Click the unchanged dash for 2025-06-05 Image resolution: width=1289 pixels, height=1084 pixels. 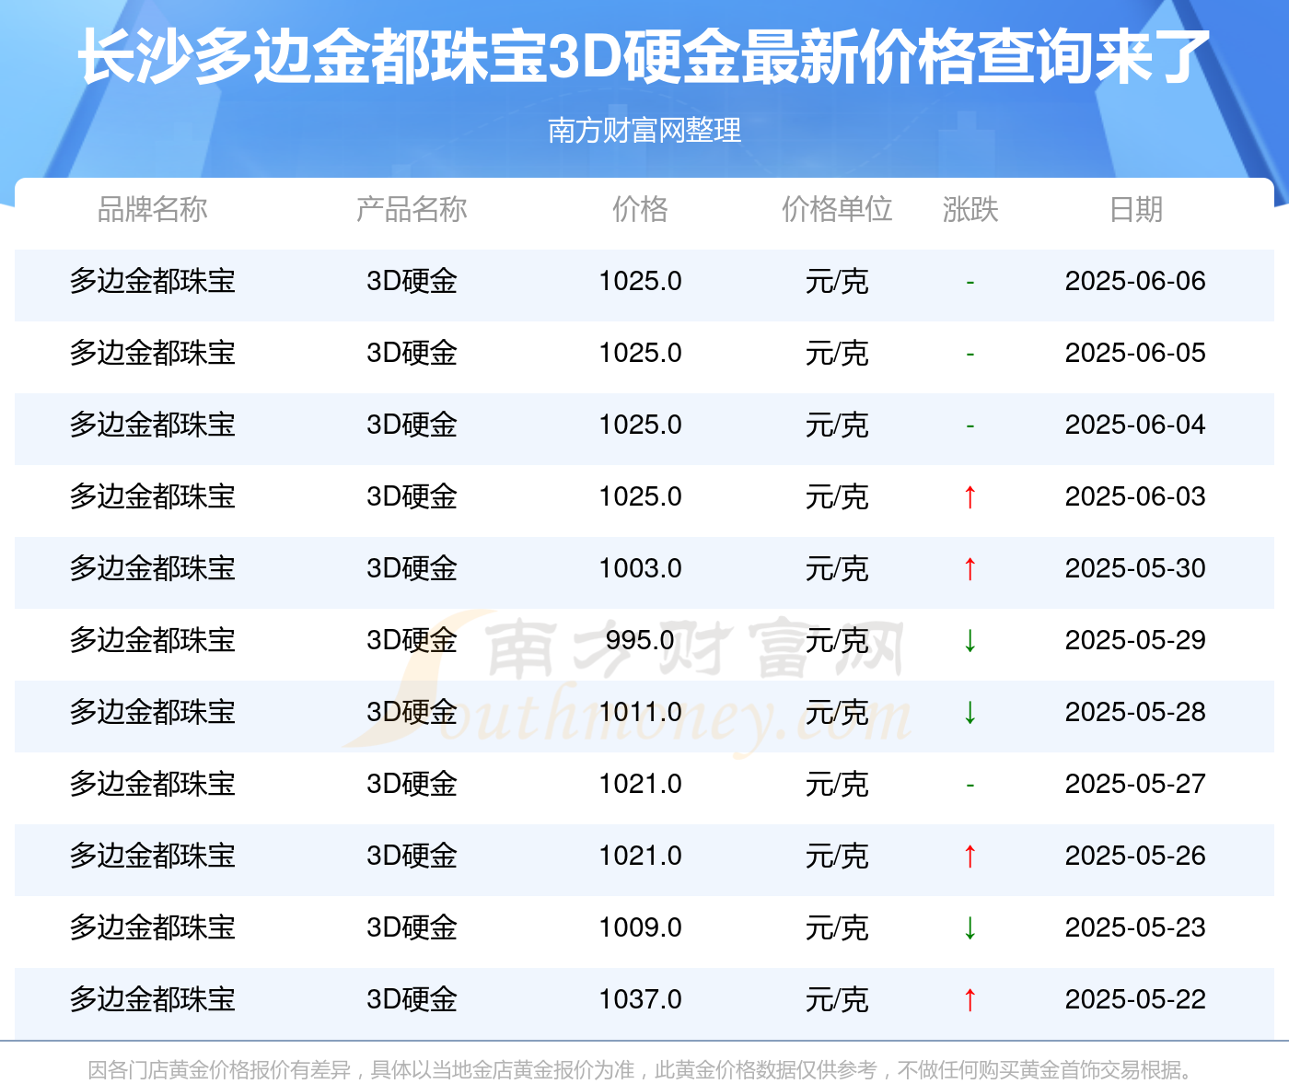tap(970, 354)
